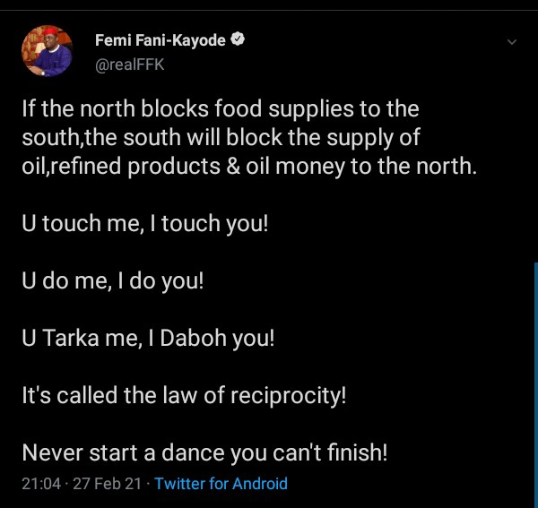Click the line 'U touch me, I touch you!'
The width and height of the screenshot is (538, 508).
(x=144, y=224)
